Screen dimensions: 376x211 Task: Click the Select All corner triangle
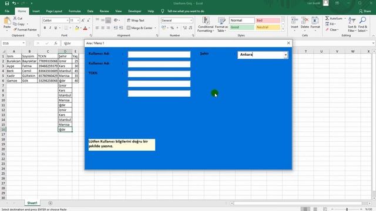point(4,51)
